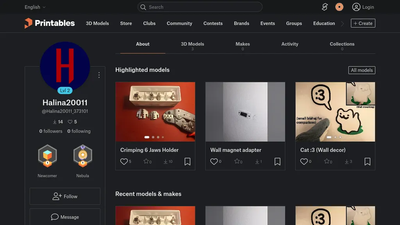The height and width of the screenshot is (225, 400).
Task: Click the star on Cat :3 model
Action: pyautogui.click(x=327, y=161)
